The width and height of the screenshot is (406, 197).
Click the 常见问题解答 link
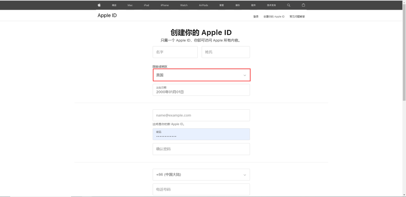coord(297,16)
